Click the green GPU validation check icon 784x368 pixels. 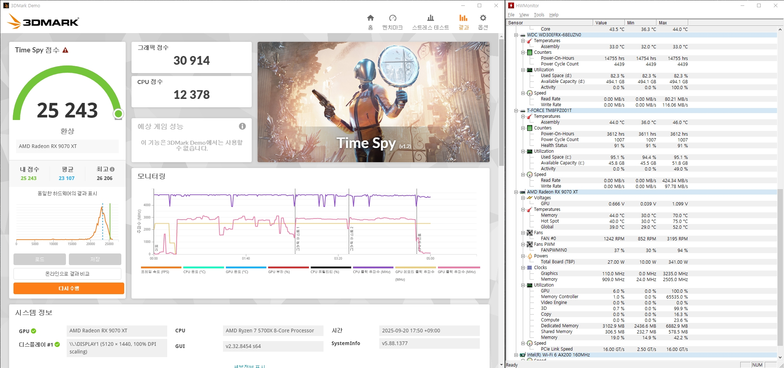click(x=34, y=331)
